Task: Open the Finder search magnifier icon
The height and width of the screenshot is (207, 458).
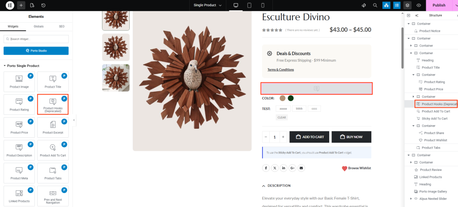Action: pos(374,5)
